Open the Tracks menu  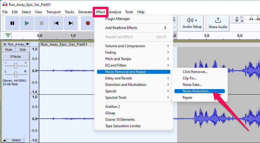click(x=69, y=12)
